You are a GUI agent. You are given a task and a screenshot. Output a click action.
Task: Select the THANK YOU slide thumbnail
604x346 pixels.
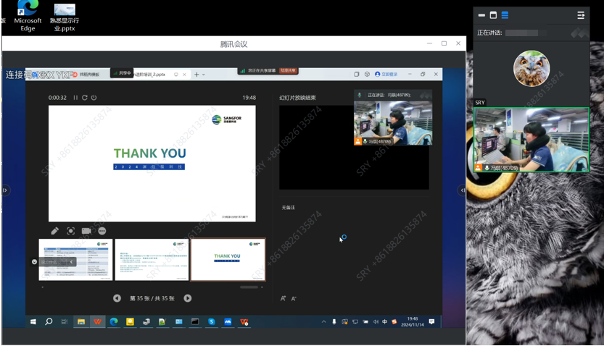[228, 259]
